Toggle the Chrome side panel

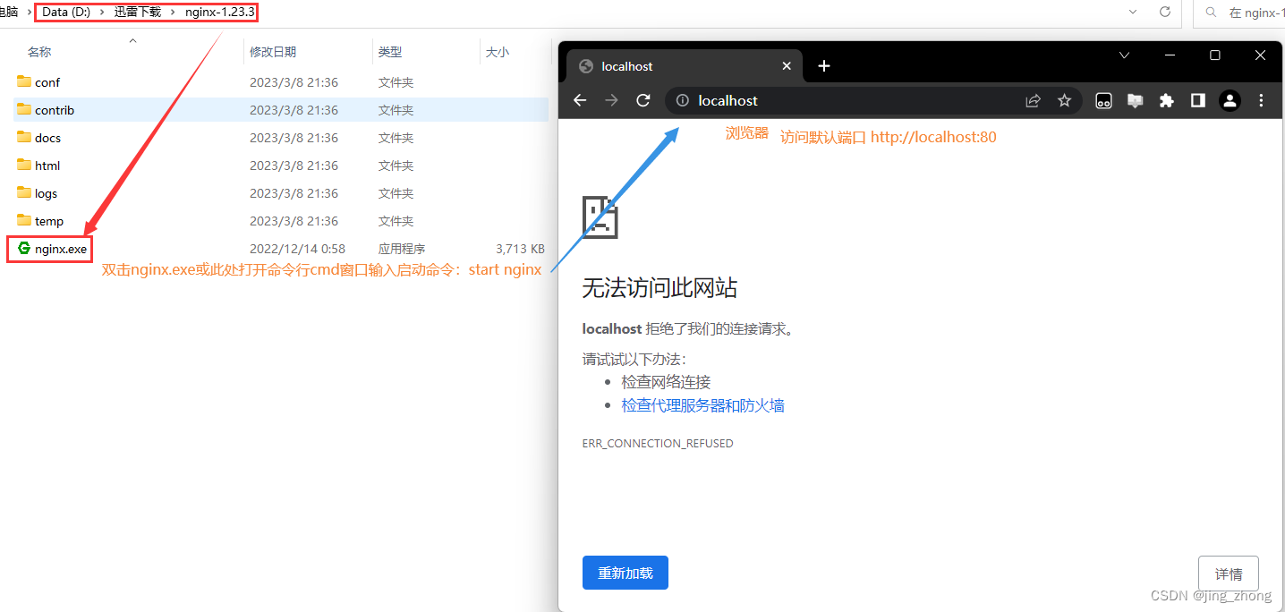pos(1197,101)
